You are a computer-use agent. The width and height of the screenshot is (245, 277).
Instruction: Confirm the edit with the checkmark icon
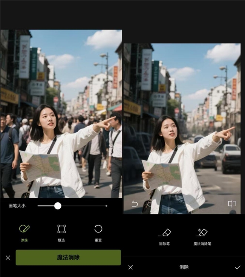pos(237,267)
